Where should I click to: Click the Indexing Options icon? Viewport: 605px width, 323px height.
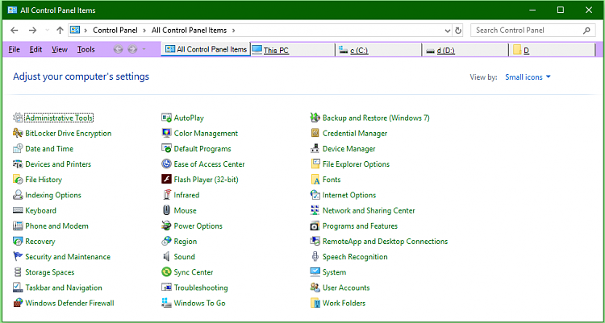point(18,195)
